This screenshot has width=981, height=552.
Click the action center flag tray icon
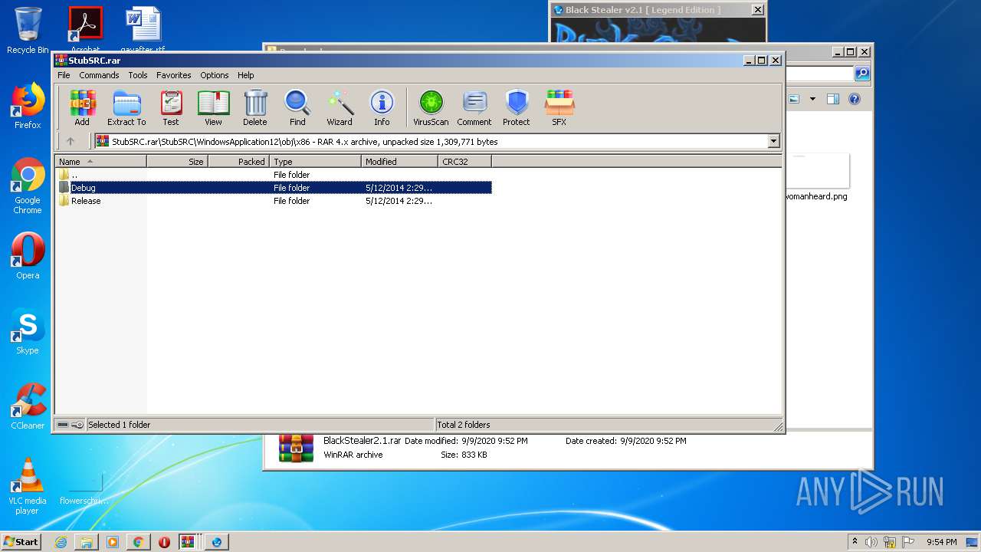point(909,542)
